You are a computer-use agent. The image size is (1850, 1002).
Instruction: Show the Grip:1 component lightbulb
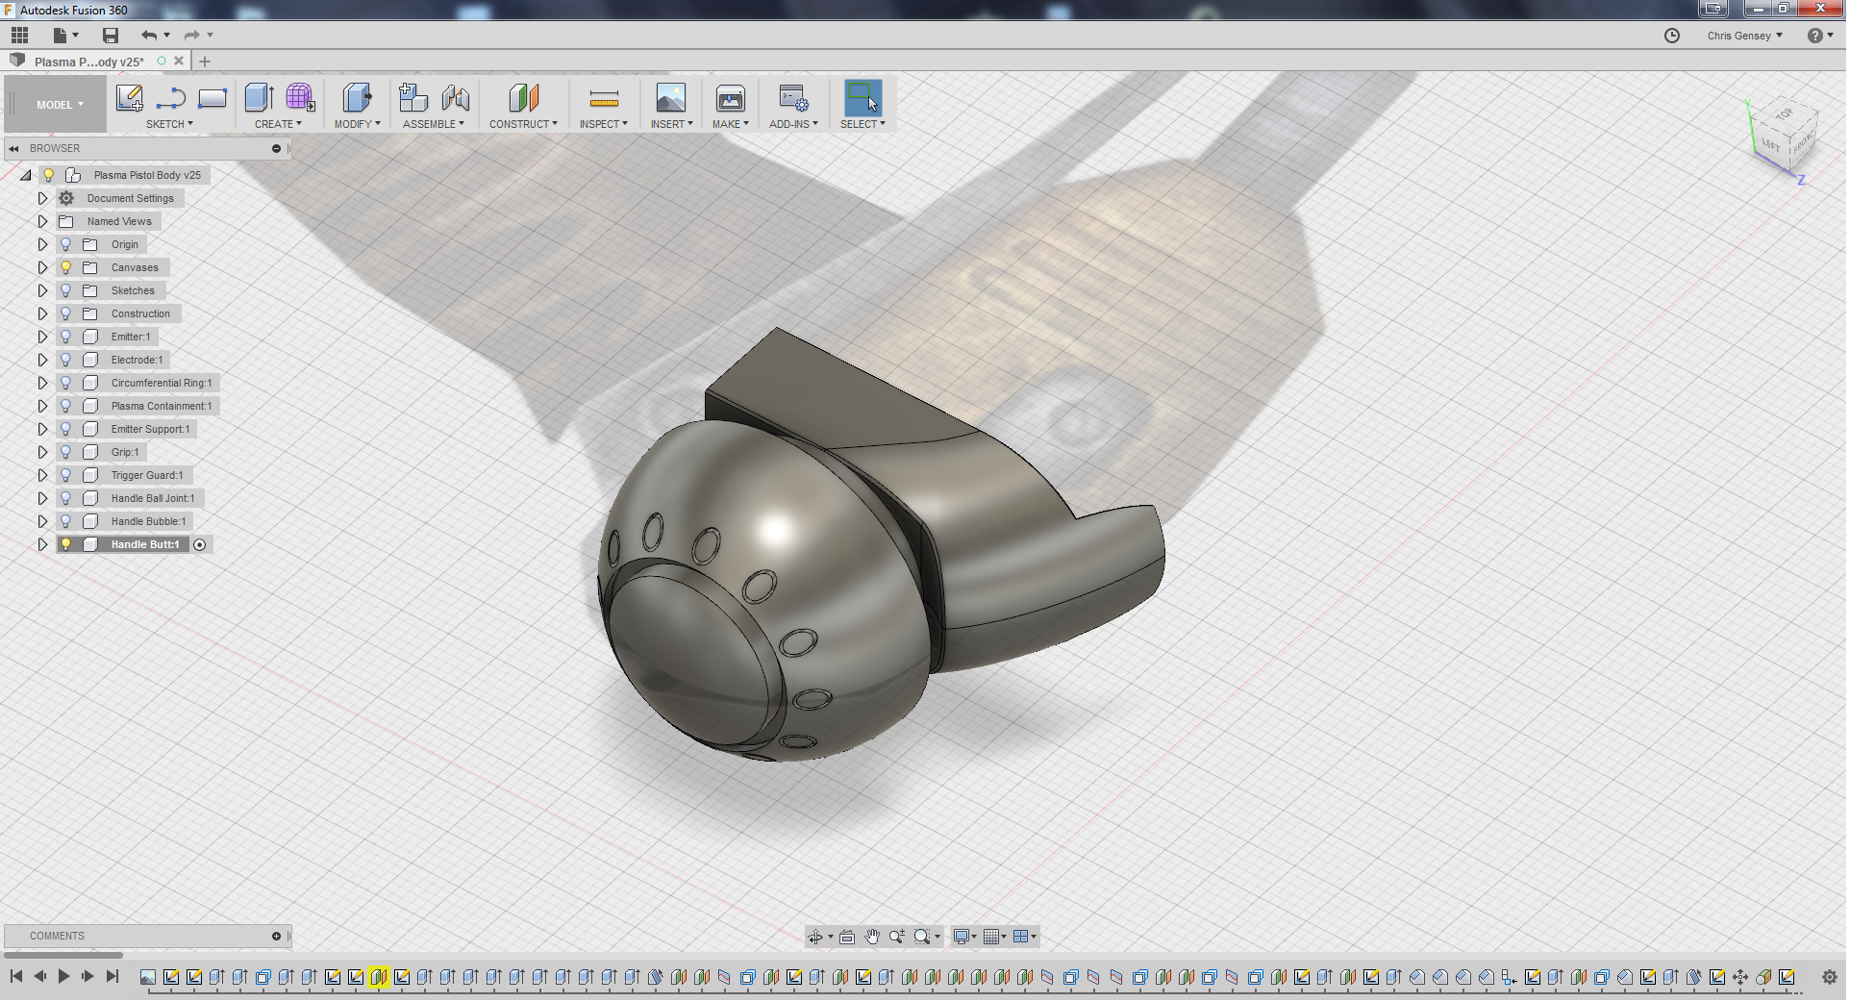(66, 453)
